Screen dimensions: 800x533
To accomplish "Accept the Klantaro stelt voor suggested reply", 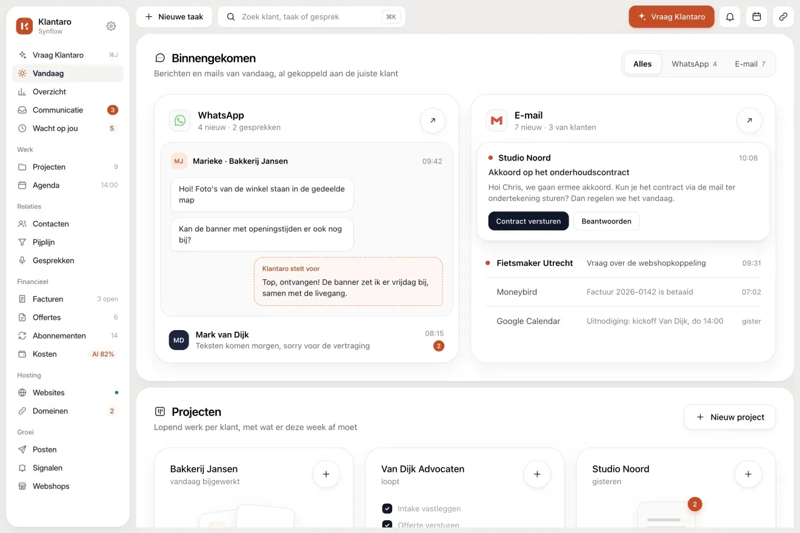I will pyautogui.click(x=348, y=282).
